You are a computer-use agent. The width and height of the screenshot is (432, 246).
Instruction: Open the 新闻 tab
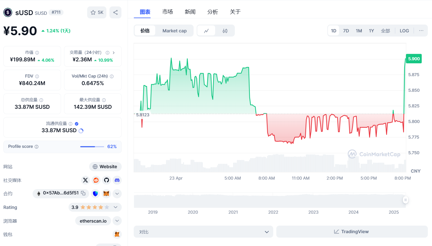coord(190,12)
